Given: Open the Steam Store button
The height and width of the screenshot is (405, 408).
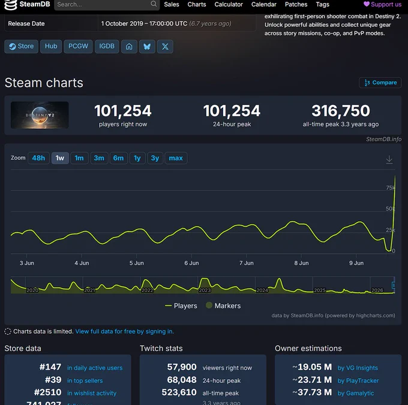Looking at the screenshot, I should tap(22, 46).
